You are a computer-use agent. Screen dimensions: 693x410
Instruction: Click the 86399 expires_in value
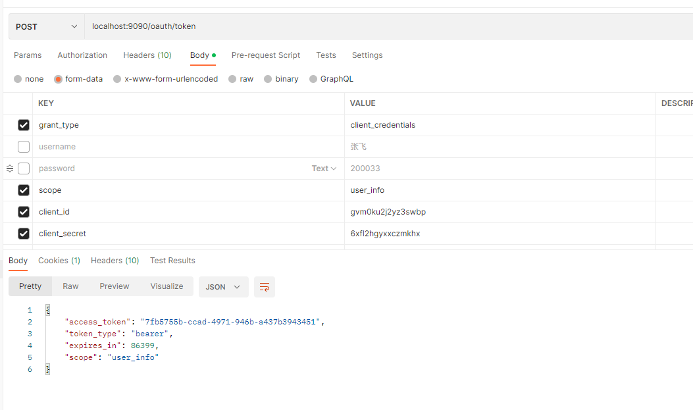[143, 346]
